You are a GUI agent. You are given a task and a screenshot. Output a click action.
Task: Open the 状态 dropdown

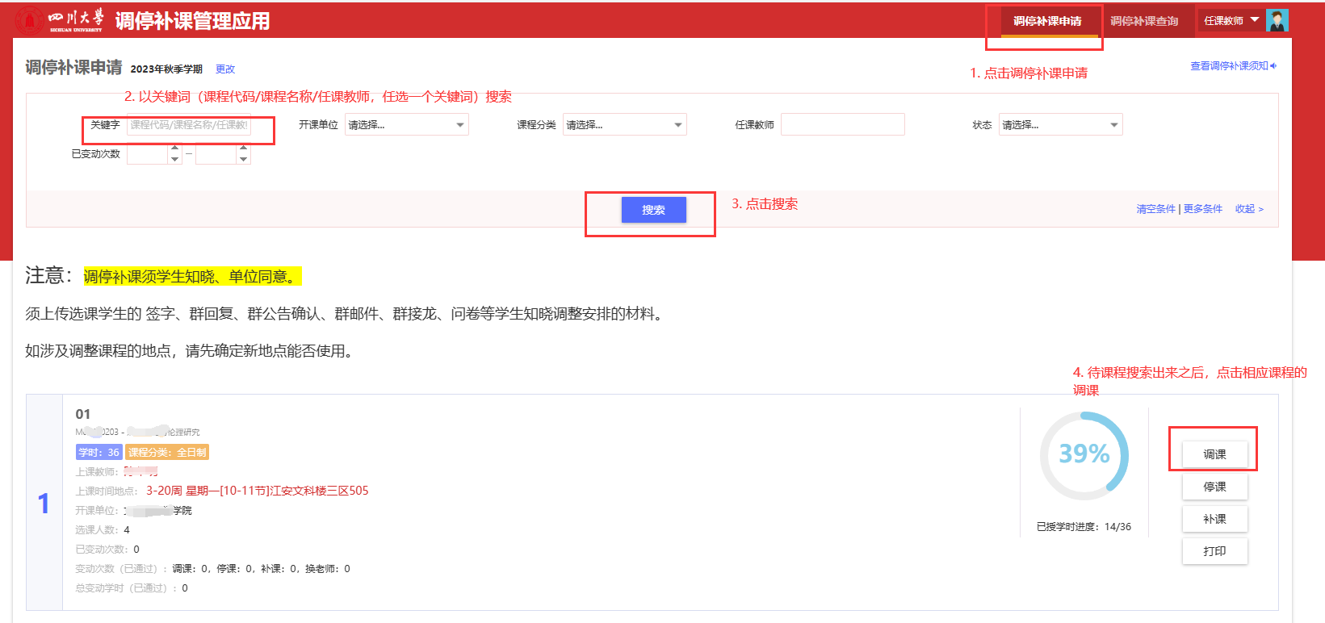pos(1060,125)
